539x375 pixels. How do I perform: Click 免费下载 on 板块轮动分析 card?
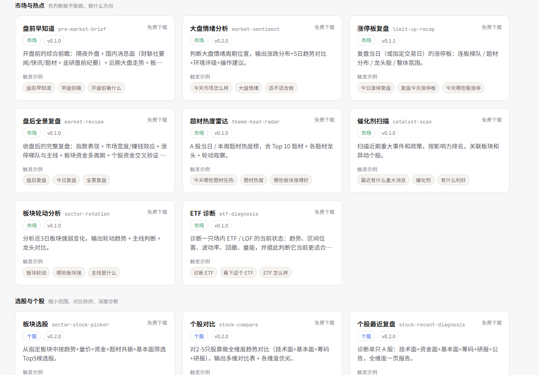click(x=157, y=212)
